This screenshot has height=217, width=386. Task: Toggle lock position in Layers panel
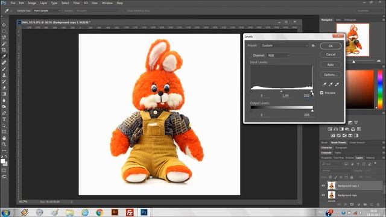[x=341, y=177]
